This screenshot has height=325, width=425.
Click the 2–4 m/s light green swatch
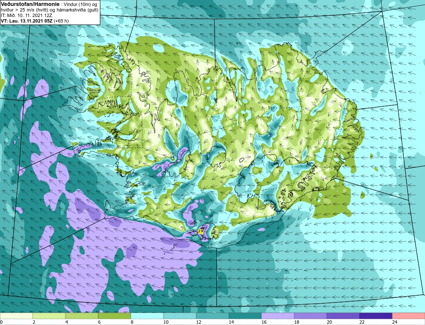[x=49, y=316]
